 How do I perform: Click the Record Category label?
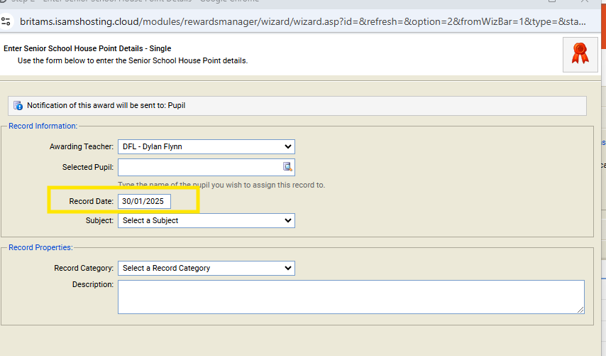[83, 268]
